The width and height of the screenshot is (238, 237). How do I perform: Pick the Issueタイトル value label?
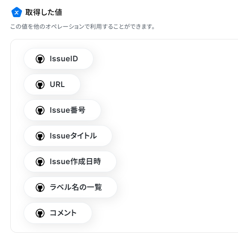(x=73, y=136)
